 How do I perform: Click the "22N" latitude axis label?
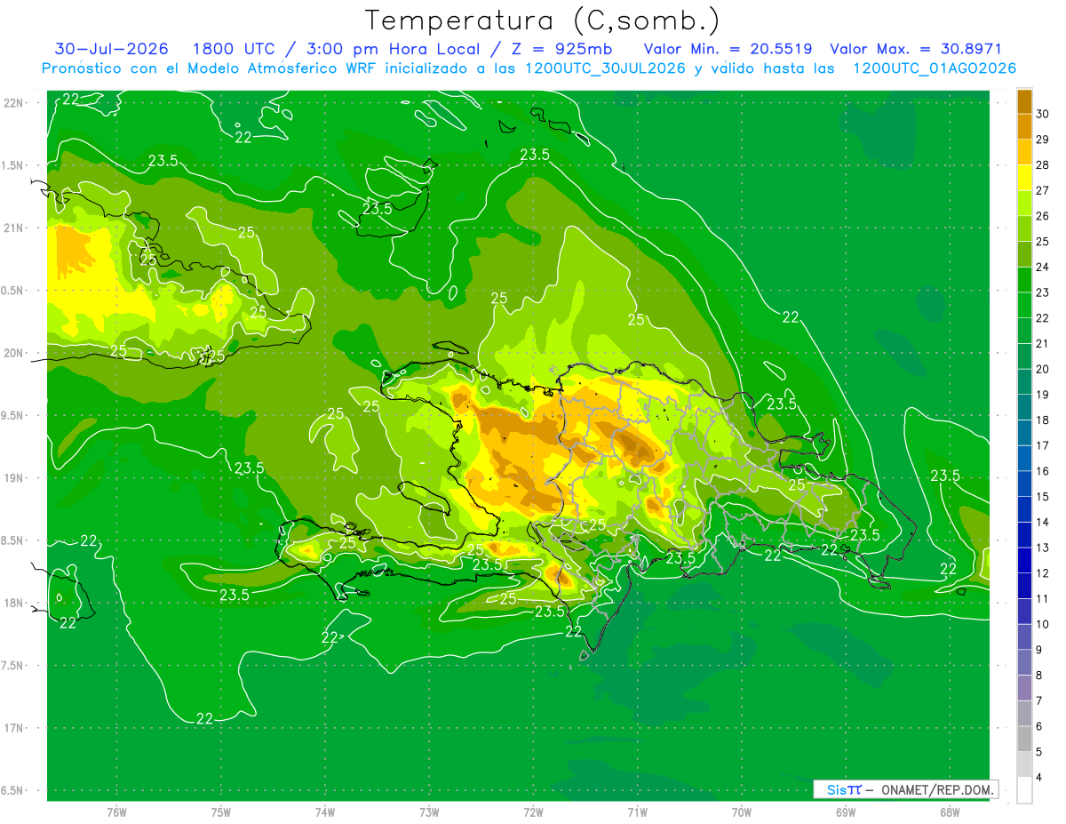[15, 103]
